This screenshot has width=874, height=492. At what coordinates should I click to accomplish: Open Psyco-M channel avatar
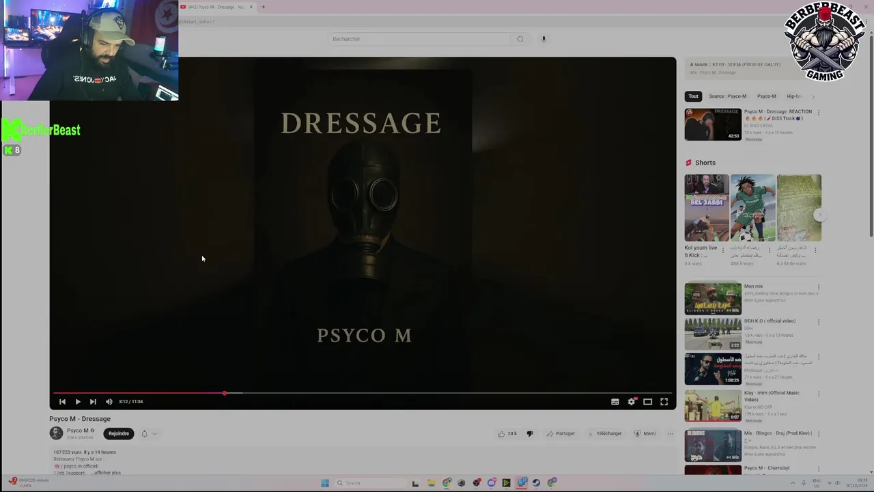[56, 433]
